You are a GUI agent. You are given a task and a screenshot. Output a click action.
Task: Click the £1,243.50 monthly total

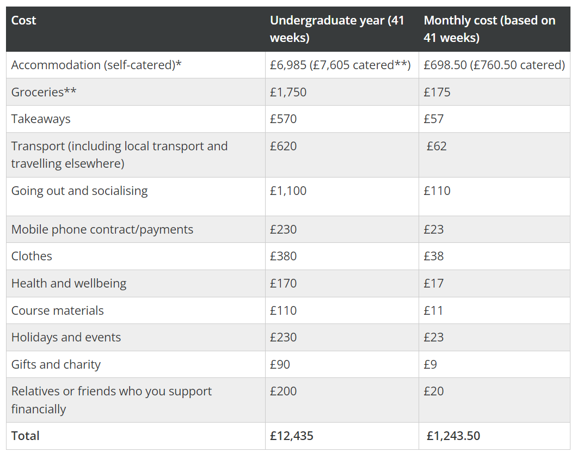(x=453, y=436)
